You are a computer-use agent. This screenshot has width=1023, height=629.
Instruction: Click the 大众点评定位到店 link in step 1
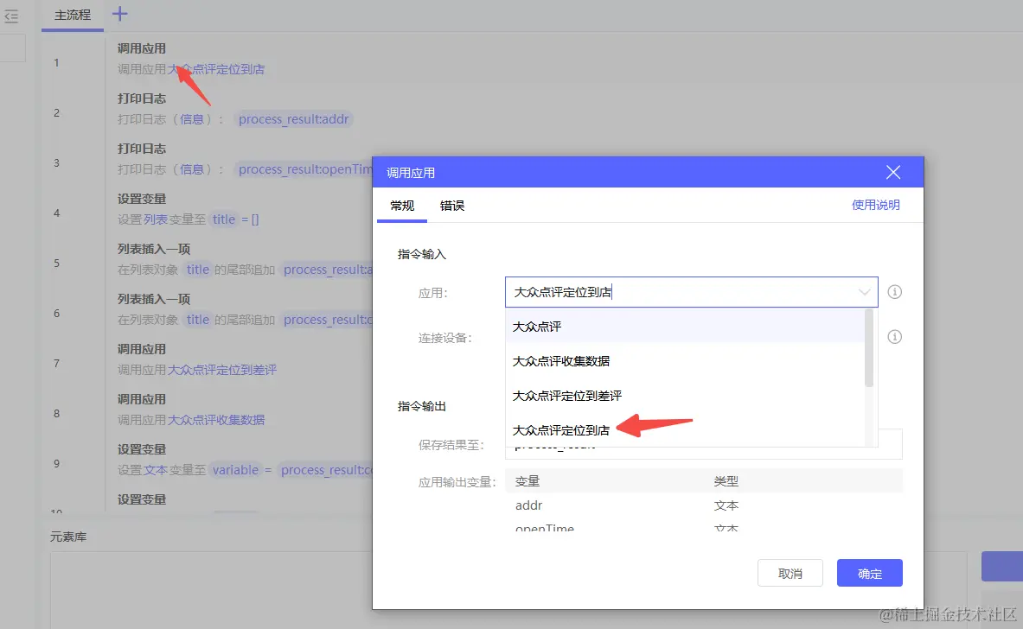tap(216, 69)
